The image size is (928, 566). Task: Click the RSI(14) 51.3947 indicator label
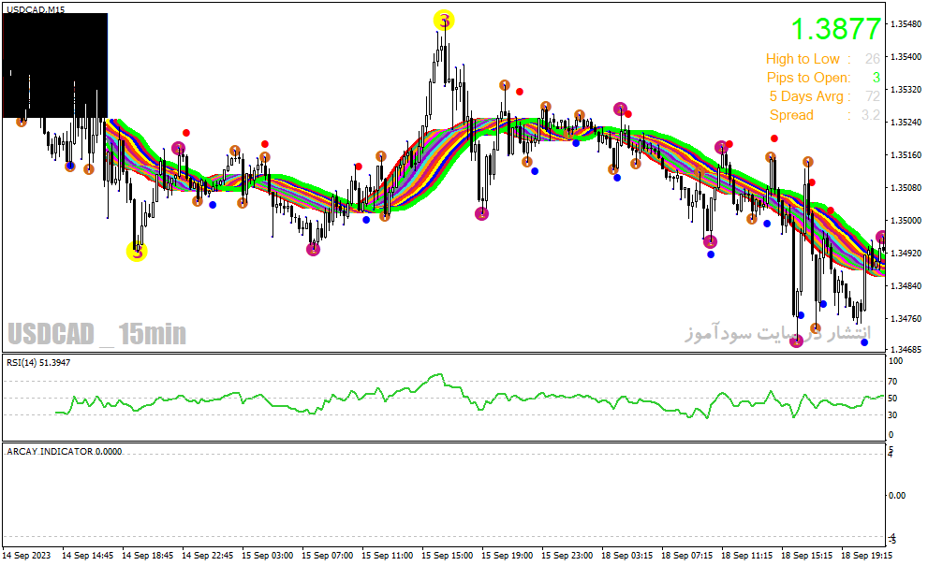tap(38, 363)
